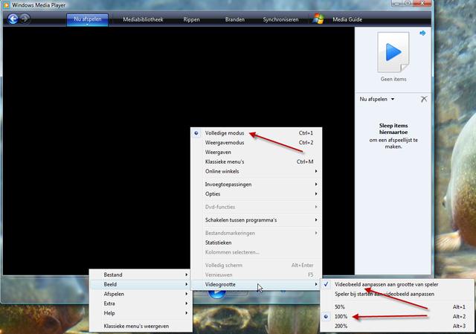The image size is (476, 334).
Task: Select Volledige modus radio option
Action: [225, 133]
